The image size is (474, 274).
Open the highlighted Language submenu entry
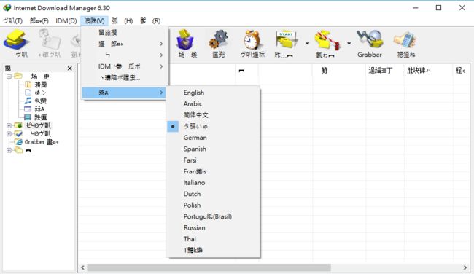[124, 93]
